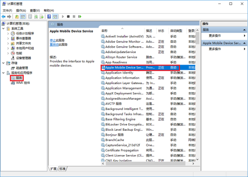Select 共享文件夹 in the tree

coord(24,43)
